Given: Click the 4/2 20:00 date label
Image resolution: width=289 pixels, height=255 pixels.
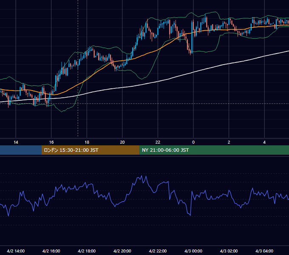Looking at the screenshot, I should [122, 251].
